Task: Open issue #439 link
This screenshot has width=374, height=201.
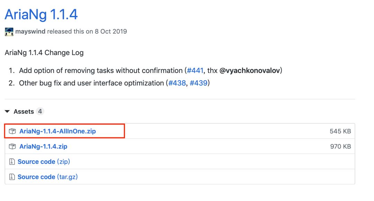Action: (198, 83)
